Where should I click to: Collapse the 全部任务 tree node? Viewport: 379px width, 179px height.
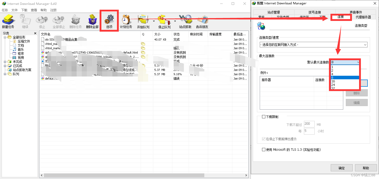[5, 37]
